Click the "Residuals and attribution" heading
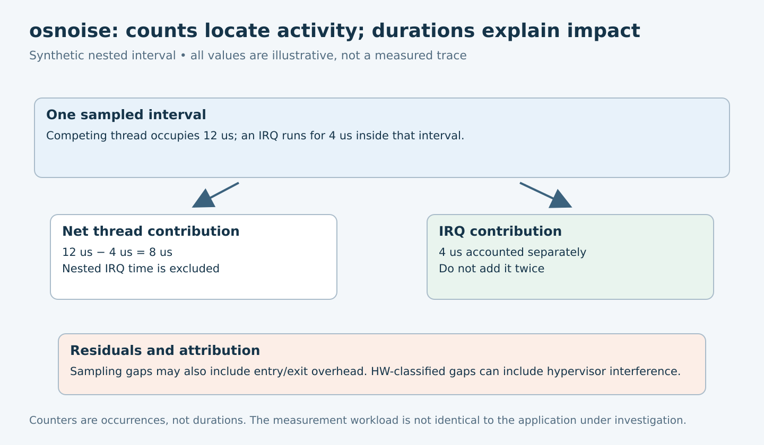 [165, 351]
